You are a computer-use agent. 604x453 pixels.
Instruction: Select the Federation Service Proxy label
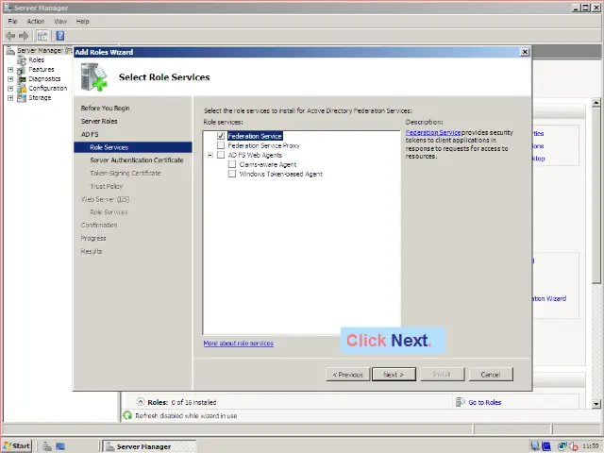click(264, 145)
